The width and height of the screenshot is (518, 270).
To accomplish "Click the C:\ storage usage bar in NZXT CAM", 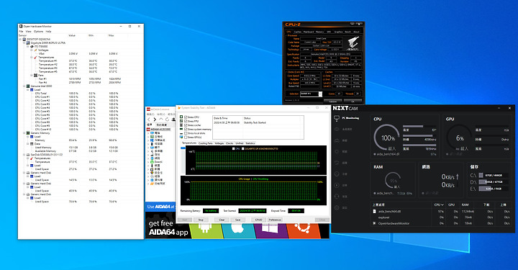I will click(x=494, y=175).
